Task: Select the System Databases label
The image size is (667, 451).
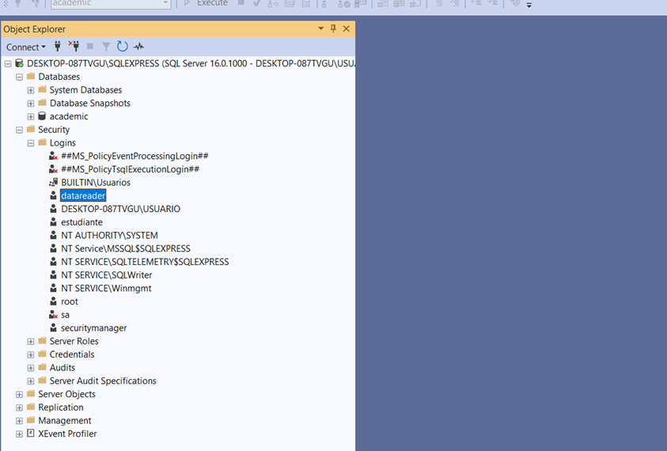Action: point(86,90)
